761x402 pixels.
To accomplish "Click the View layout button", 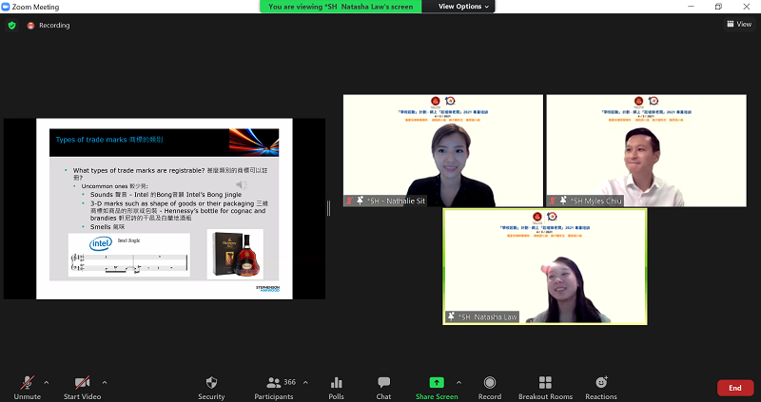I will pos(738,25).
